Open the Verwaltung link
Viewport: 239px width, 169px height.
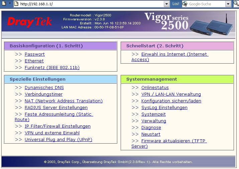(154, 121)
